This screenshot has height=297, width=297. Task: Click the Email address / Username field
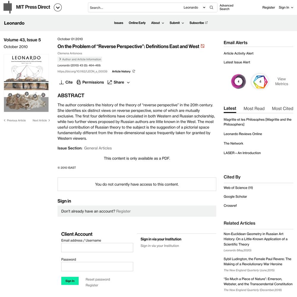(97, 248)
